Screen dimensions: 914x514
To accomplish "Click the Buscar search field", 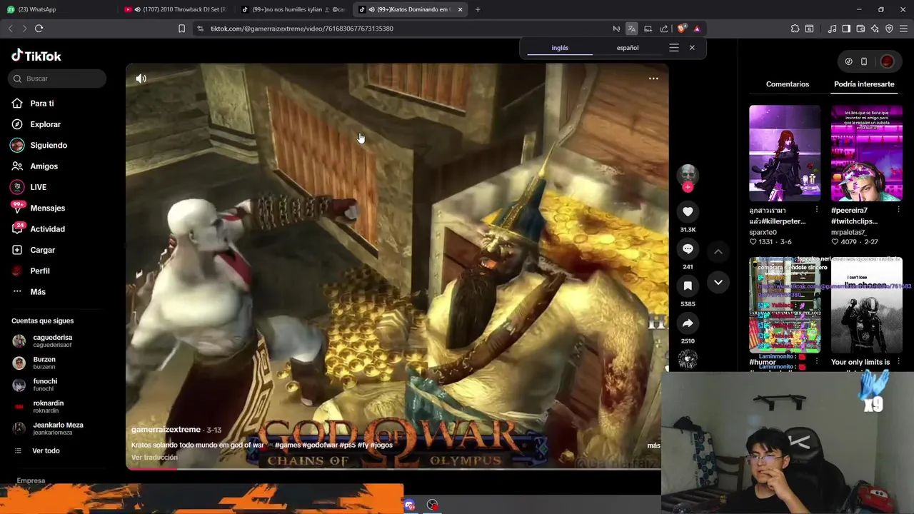I will coord(58,79).
